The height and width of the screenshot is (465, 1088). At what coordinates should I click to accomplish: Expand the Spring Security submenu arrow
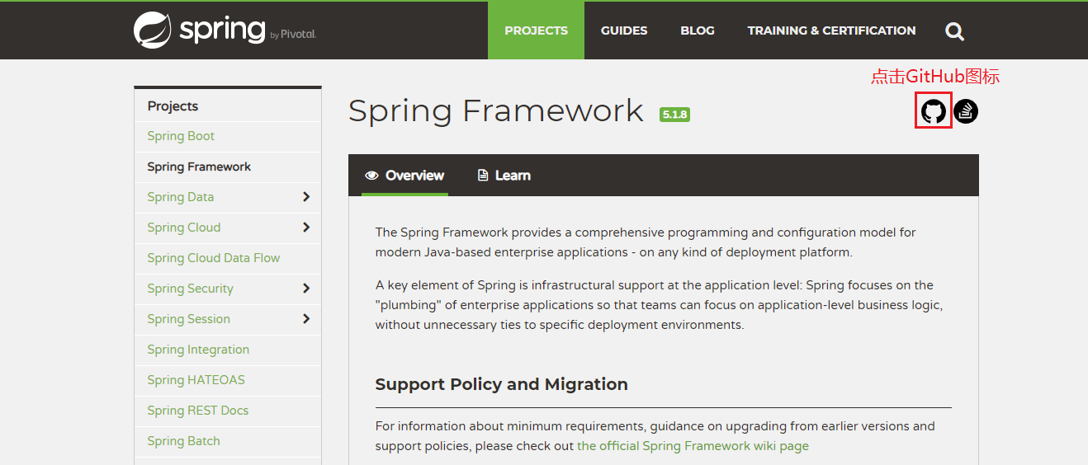click(x=306, y=289)
